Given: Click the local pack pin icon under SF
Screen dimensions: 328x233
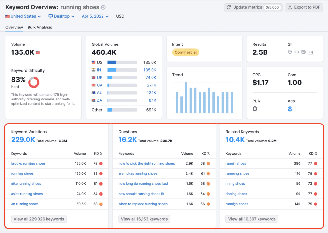Looking at the screenshot, I should pyautogui.click(x=290, y=52).
